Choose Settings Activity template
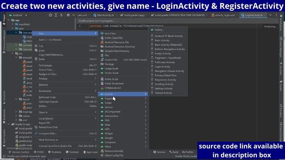This screenshot has height=160, width=285. [x=163, y=88]
